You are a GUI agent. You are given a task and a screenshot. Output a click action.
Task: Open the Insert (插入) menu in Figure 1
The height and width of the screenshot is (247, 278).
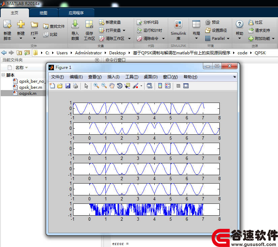[x=114, y=77]
